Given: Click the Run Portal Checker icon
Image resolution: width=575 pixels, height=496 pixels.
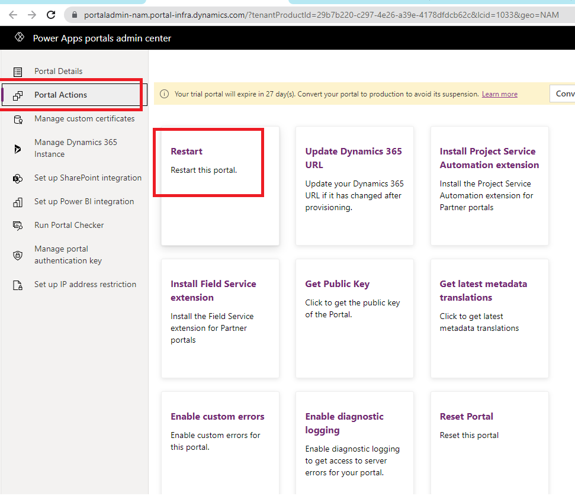Looking at the screenshot, I should pos(18,226).
